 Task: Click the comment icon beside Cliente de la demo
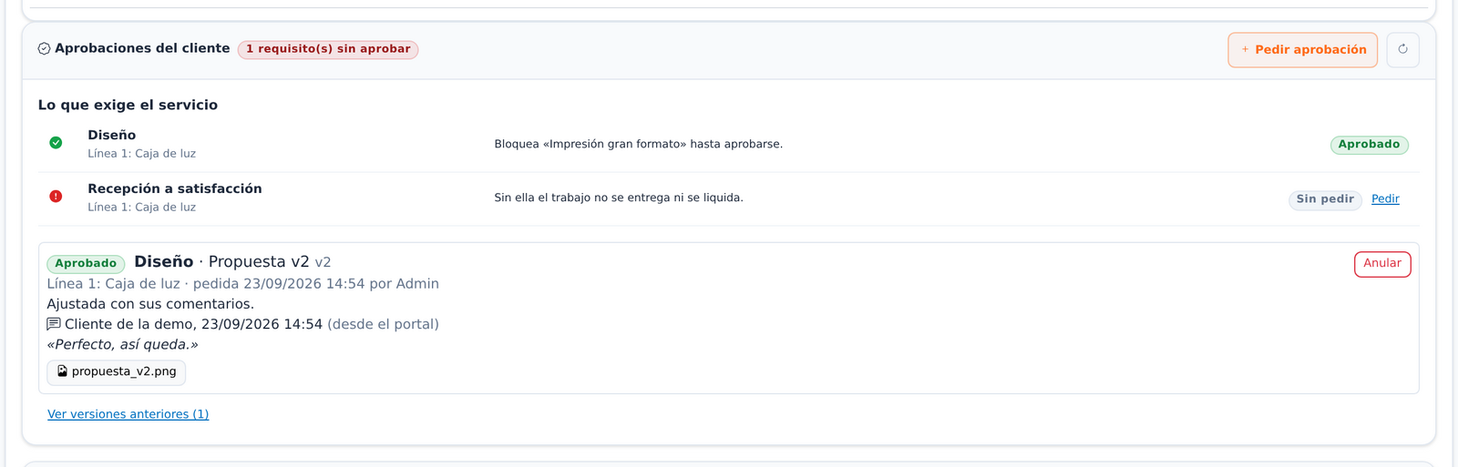point(54,324)
